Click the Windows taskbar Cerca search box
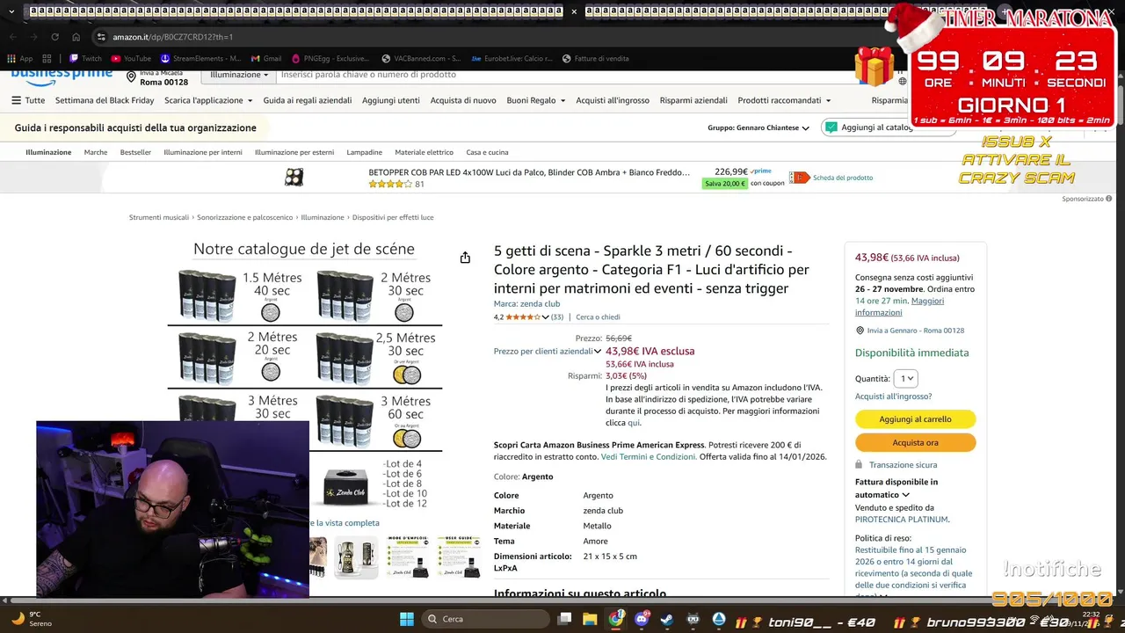The image size is (1125, 633). click(486, 619)
